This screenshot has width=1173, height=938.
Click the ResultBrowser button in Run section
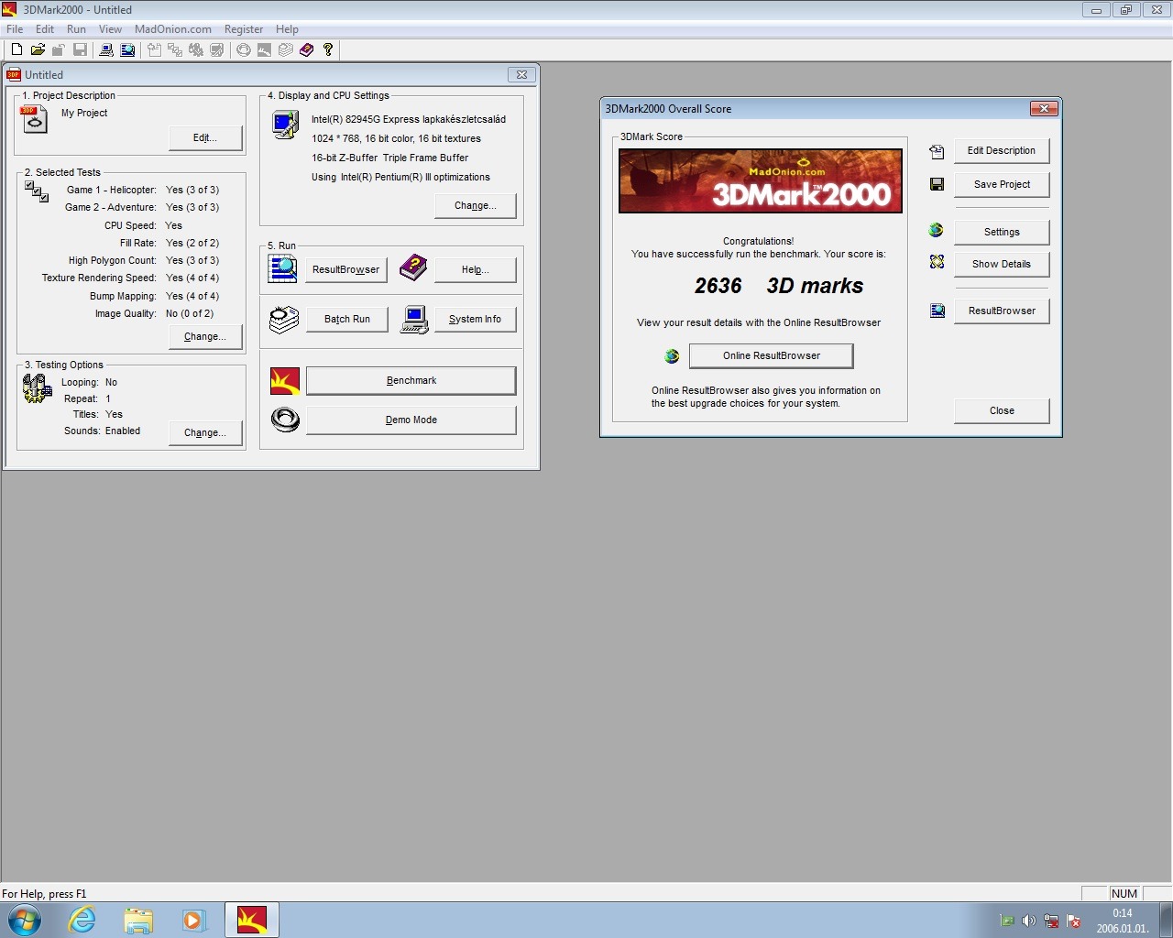point(345,270)
